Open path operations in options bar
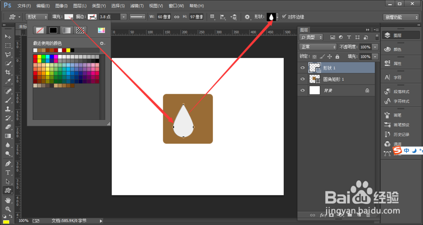Viewport: 423px width, 225px height. (213, 17)
